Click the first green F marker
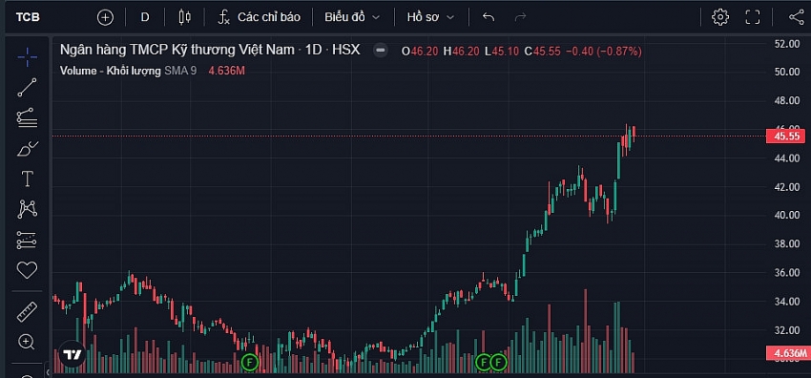This screenshot has width=811, height=378. point(250,363)
